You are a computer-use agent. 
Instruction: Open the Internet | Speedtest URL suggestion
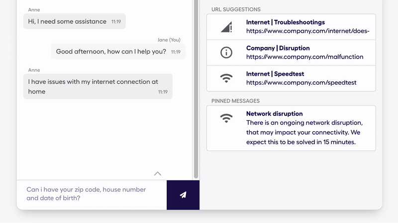point(291,78)
